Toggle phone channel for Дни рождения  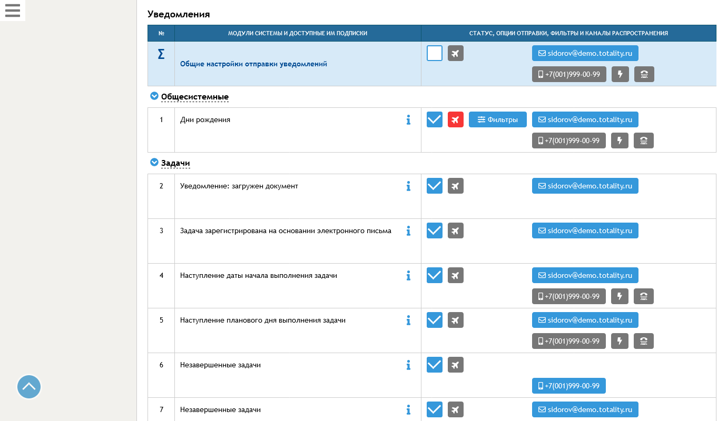click(x=569, y=141)
